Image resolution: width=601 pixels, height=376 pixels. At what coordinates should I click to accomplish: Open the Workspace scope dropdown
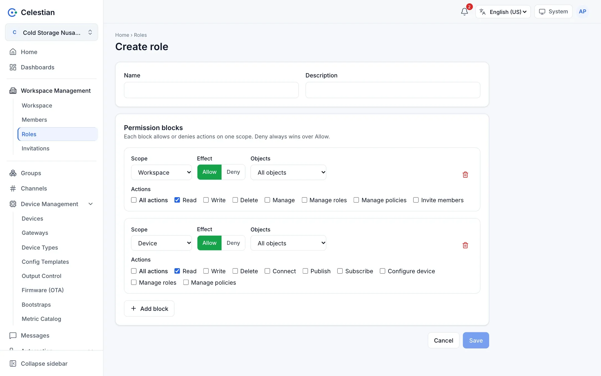coord(161,172)
